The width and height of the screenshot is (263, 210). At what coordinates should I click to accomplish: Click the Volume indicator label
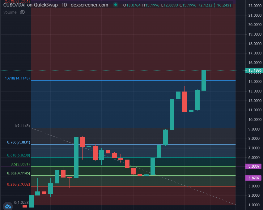coord(10,12)
